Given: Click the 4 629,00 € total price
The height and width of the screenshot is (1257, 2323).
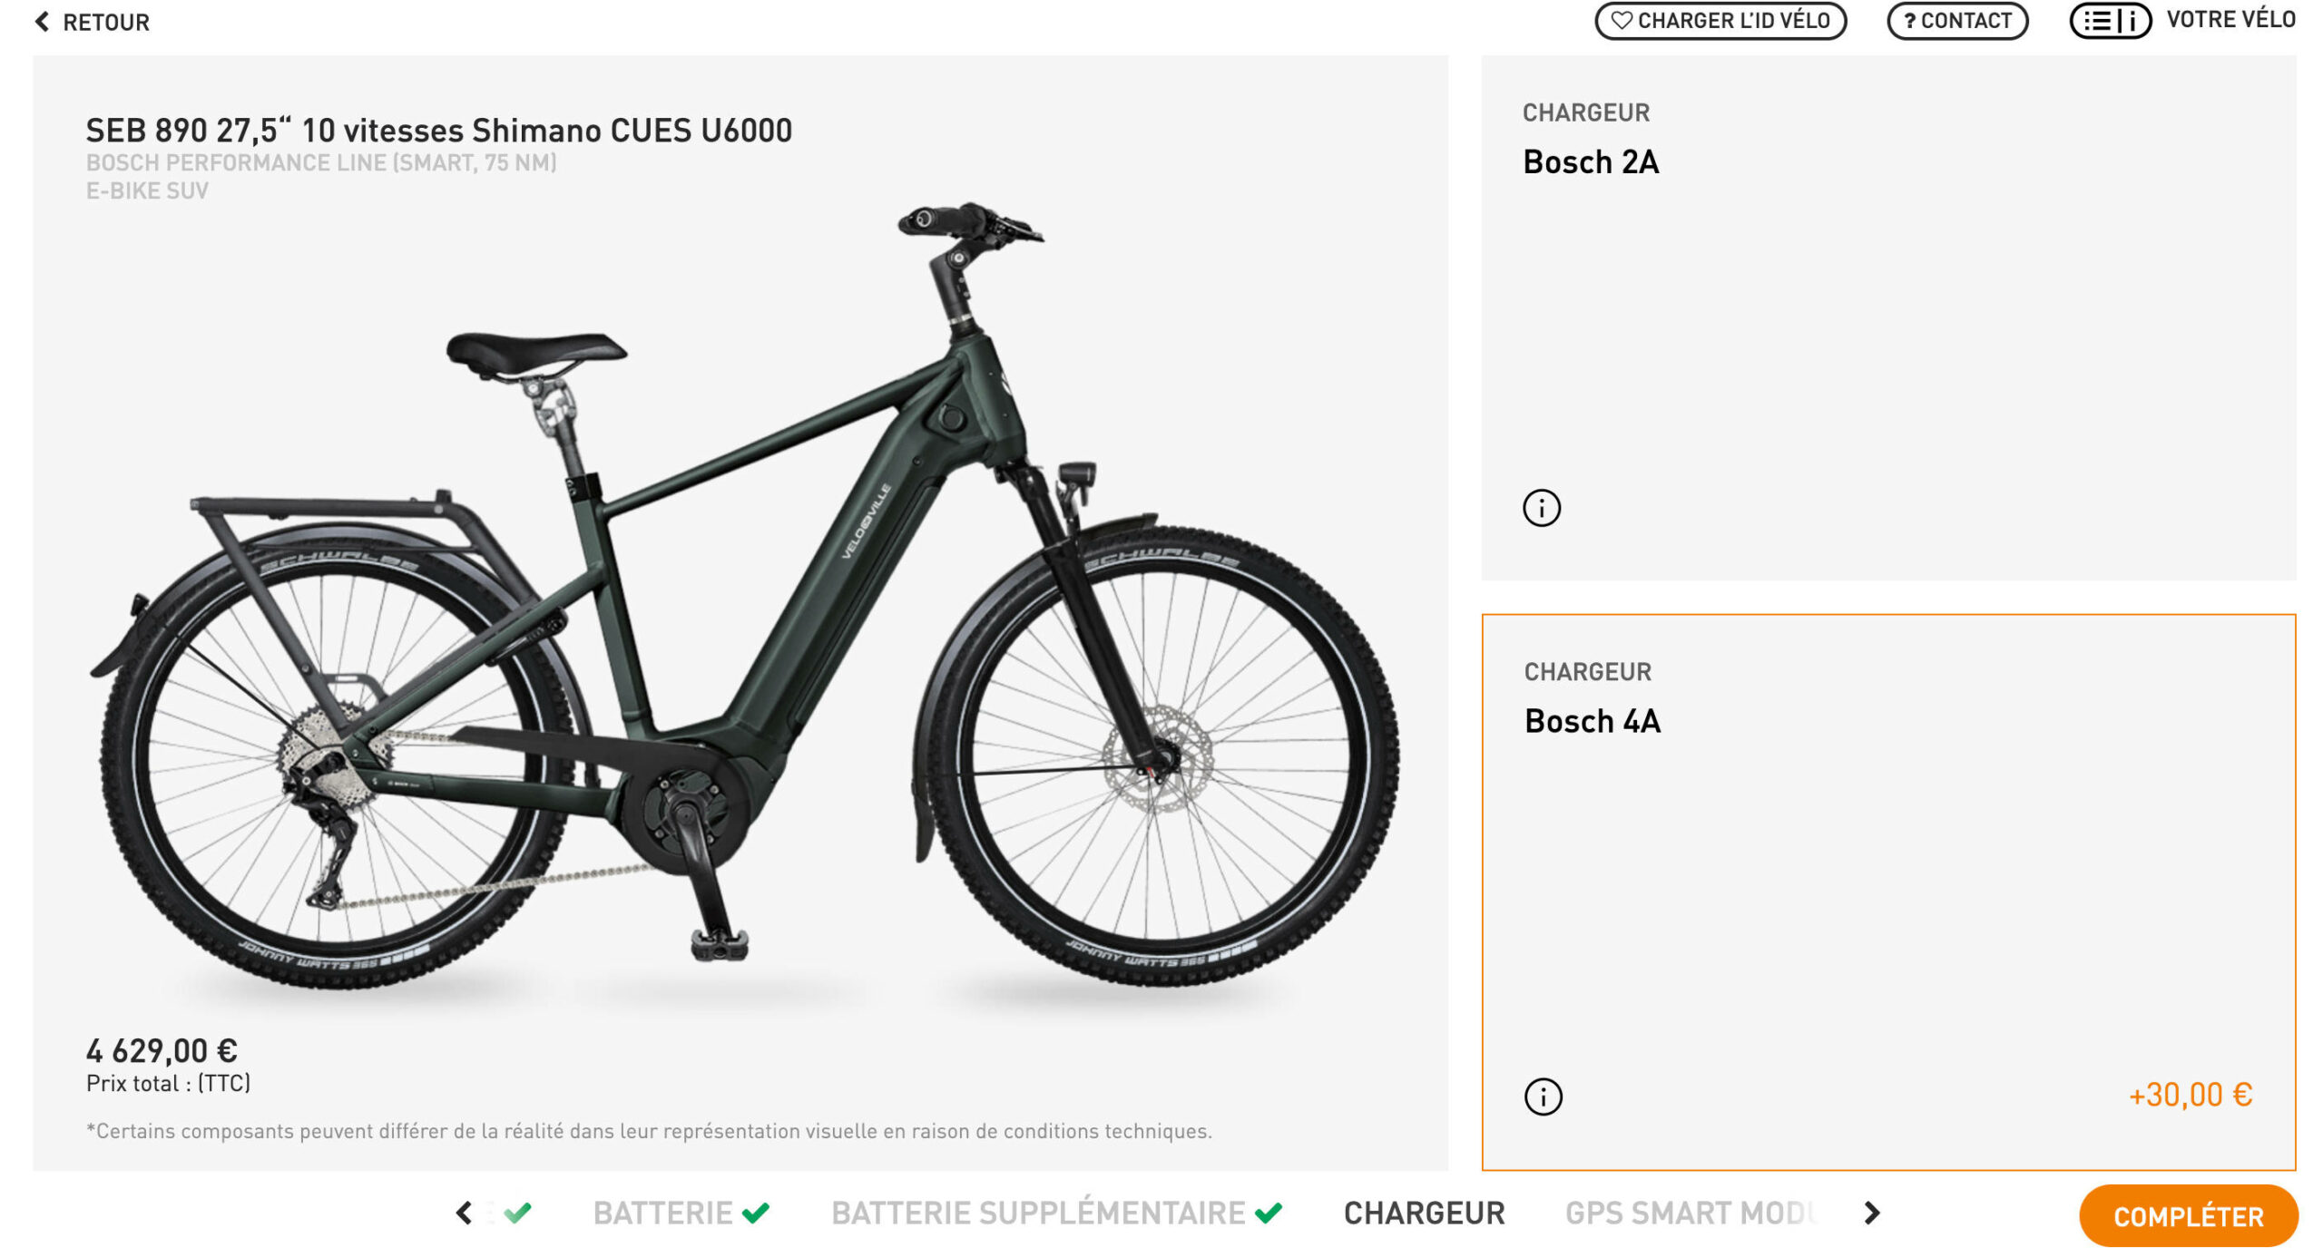Looking at the screenshot, I should point(162,1051).
